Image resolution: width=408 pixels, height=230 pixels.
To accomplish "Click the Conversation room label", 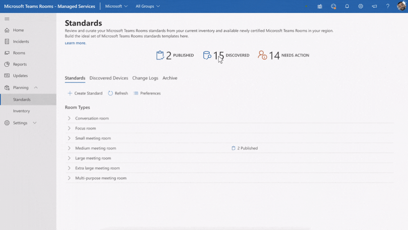I will [92, 118].
